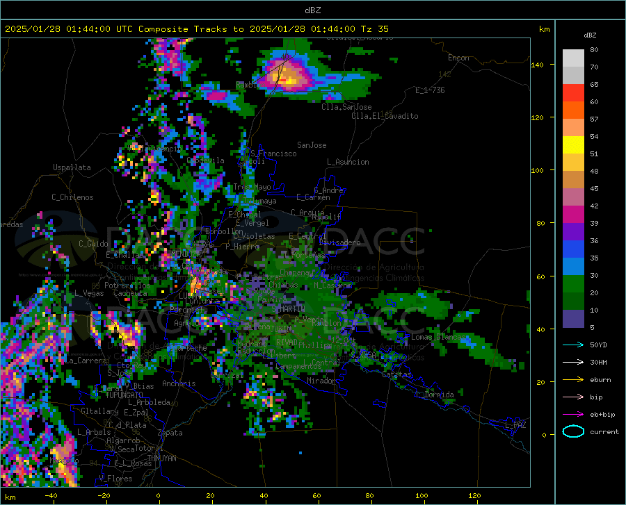Click the 'S_Francisco' place label

[273, 154]
